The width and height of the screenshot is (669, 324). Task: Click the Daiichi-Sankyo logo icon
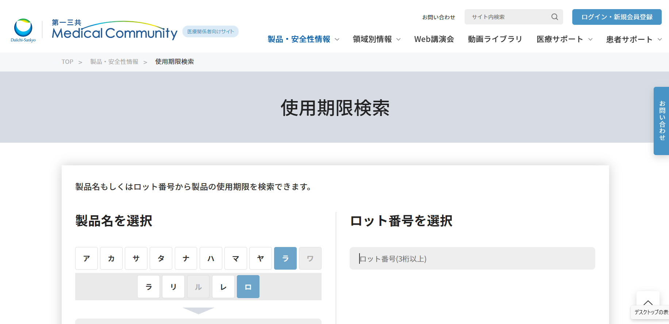coord(23,30)
